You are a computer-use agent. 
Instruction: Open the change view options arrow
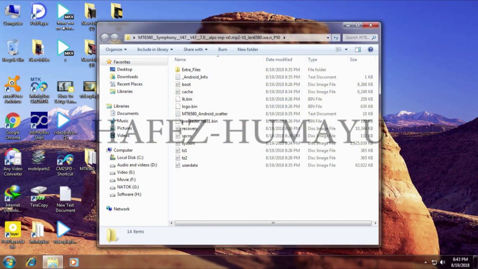346,49
